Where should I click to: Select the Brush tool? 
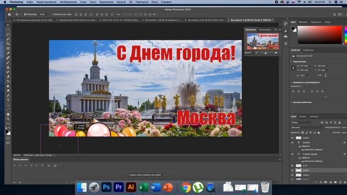tap(8, 63)
